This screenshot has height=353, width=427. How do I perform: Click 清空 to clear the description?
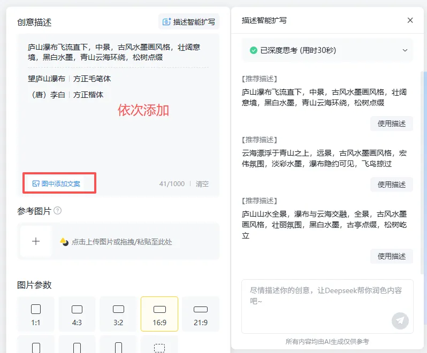[x=202, y=183]
